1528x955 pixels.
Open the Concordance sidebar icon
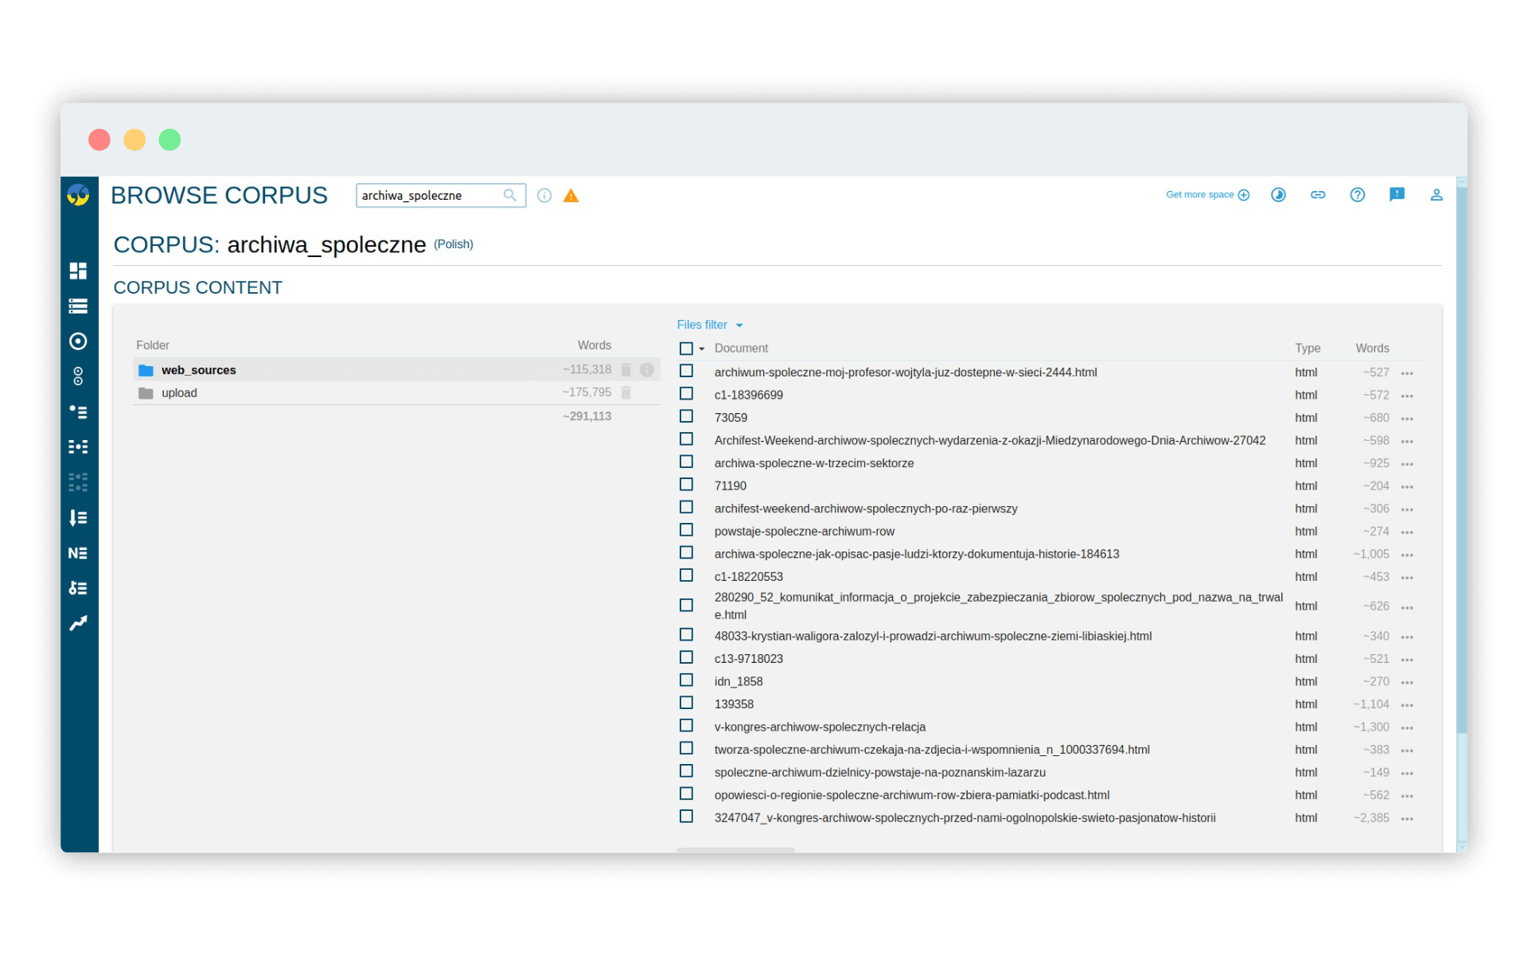[x=78, y=446]
